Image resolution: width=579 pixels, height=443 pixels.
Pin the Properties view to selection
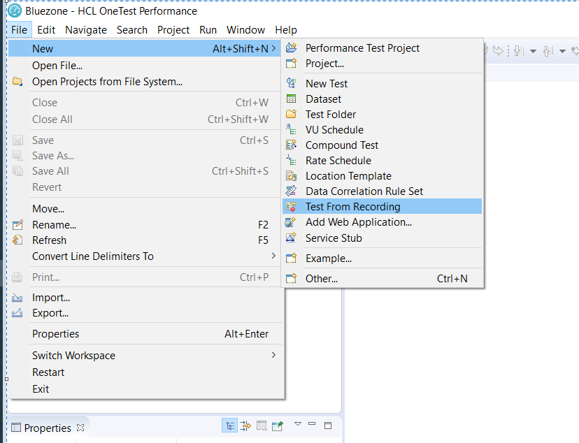coord(278,426)
